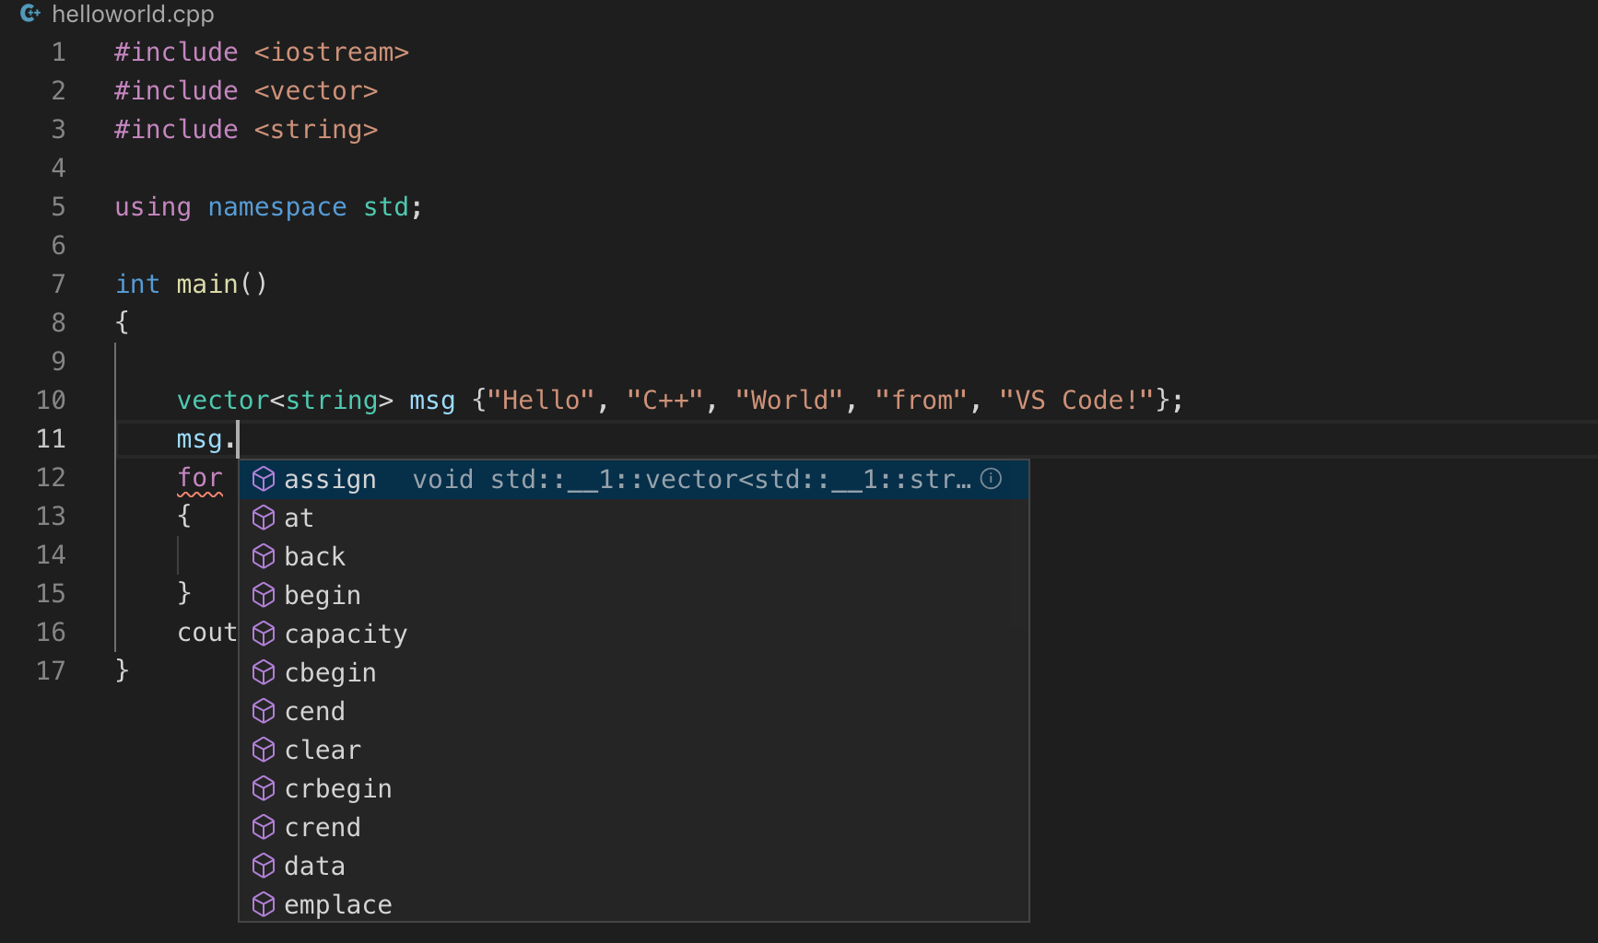Image resolution: width=1598 pixels, height=943 pixels.
Task: Click the helloworld.cpp file name
Action: 133,14
